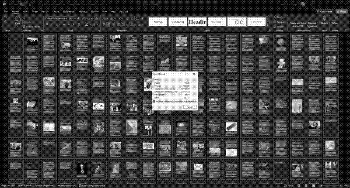The image size is (350, 188).
Task: Click the numbered list icon
Action: pyautogui.click(x=111, y=19)
